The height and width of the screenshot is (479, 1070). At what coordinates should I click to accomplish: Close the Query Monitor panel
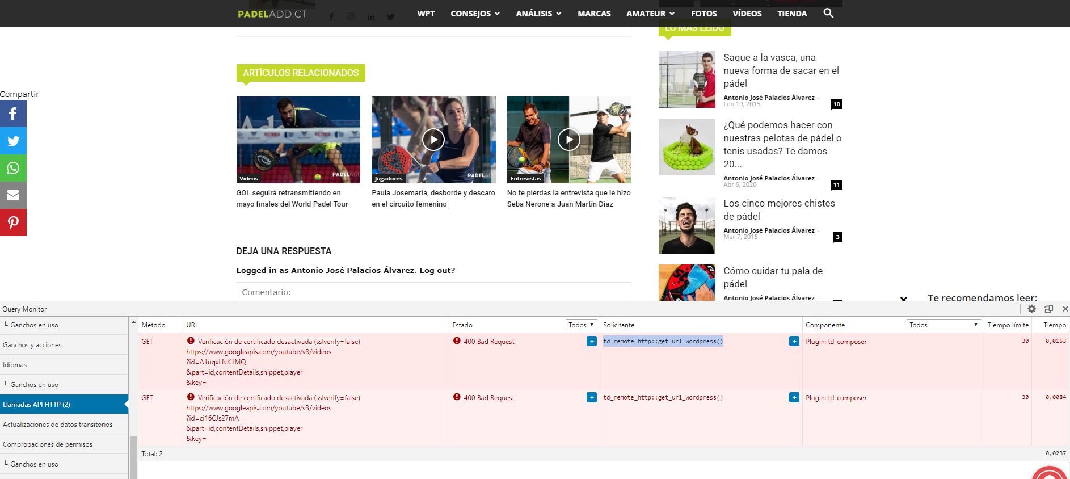tap(1065, 309)
